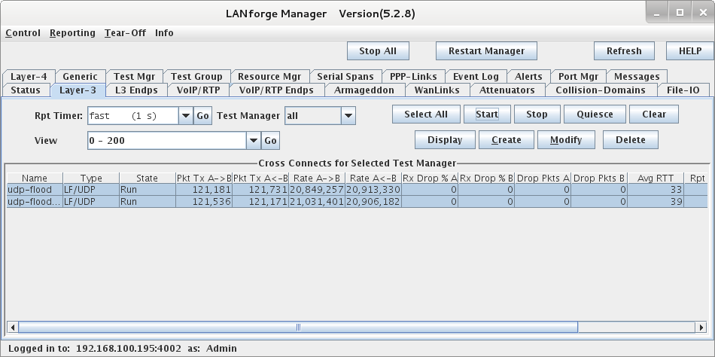Sort by Rate A->B column header
Image resolution: width=715 pixels, height=357 pixels.
317,178
